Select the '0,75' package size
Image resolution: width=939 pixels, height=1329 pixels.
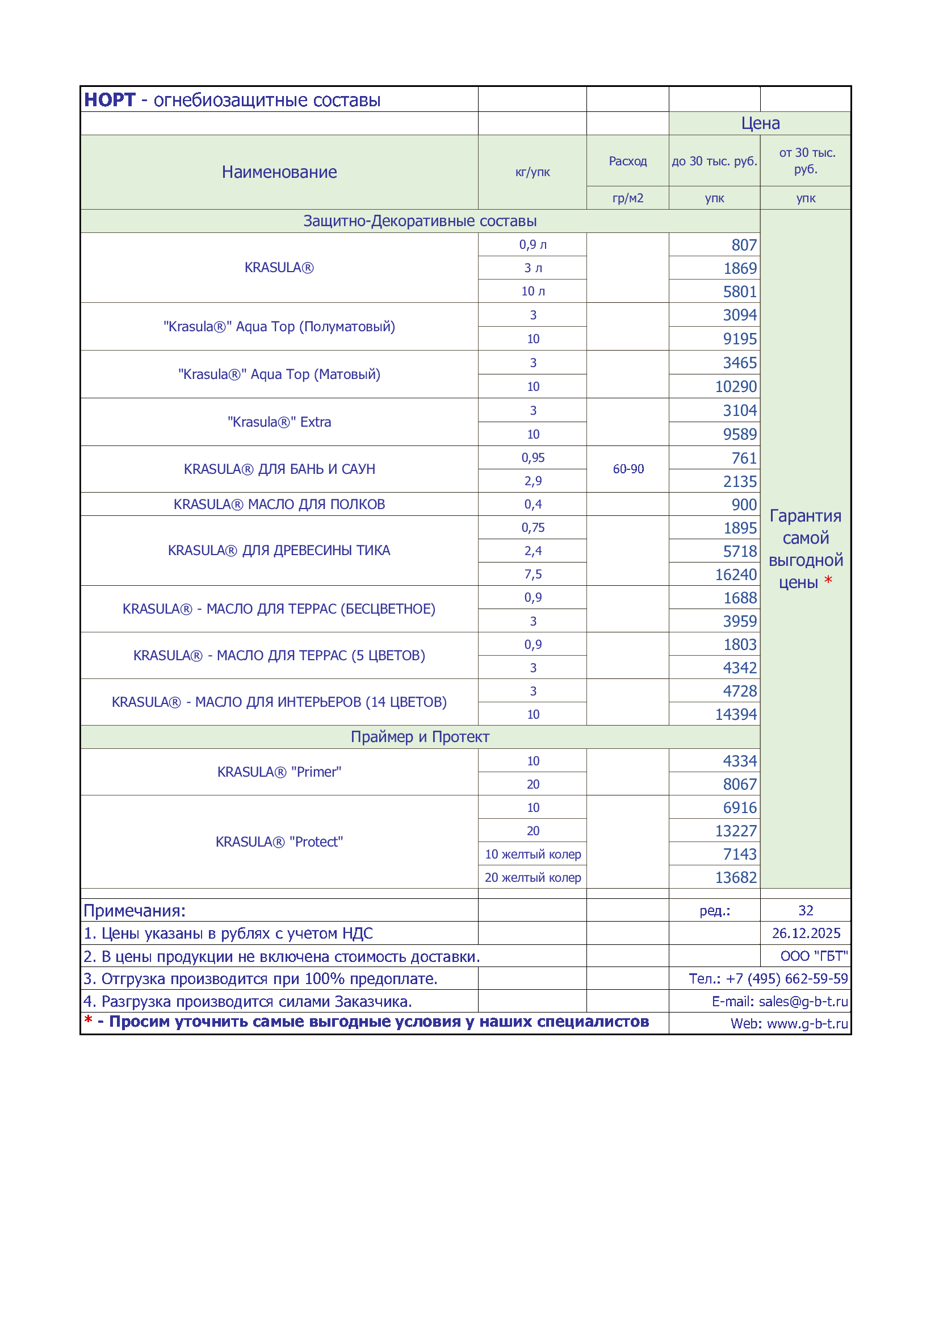533,527
